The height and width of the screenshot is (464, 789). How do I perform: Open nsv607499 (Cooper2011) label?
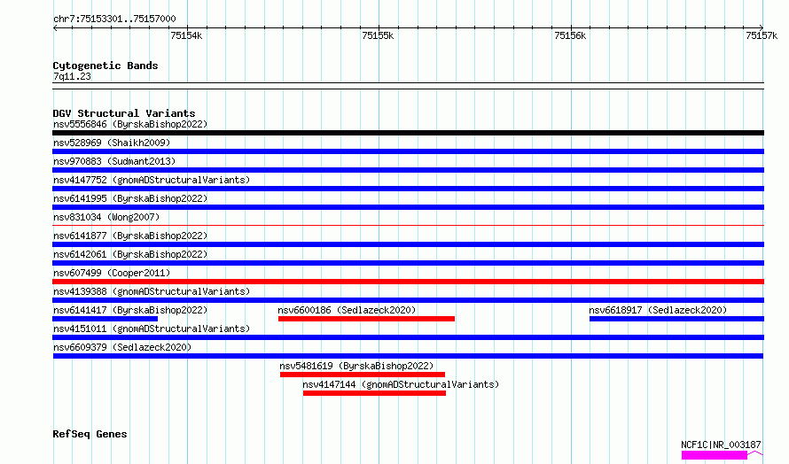click(x=112, y=273)
